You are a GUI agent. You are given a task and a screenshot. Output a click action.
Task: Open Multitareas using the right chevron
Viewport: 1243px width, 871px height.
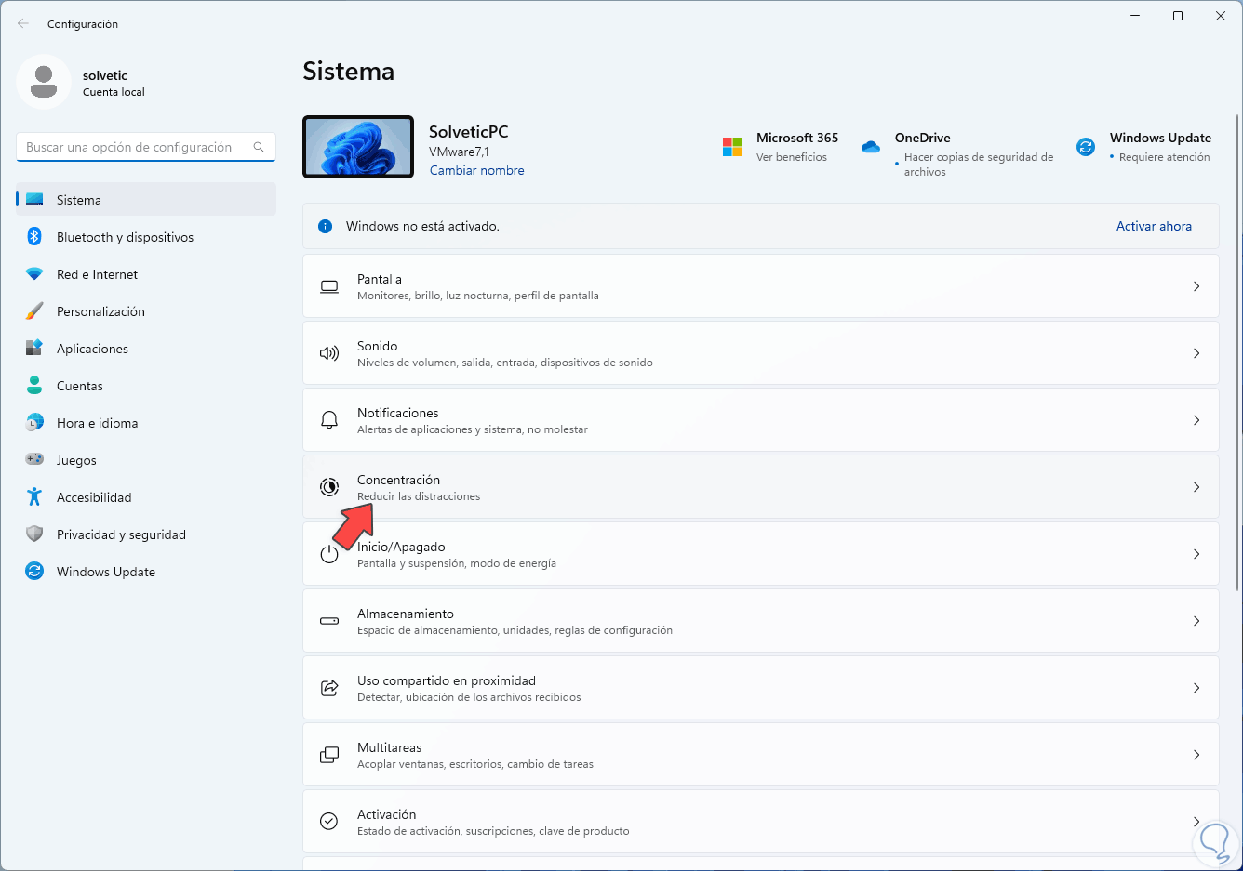pos(1196,755)
